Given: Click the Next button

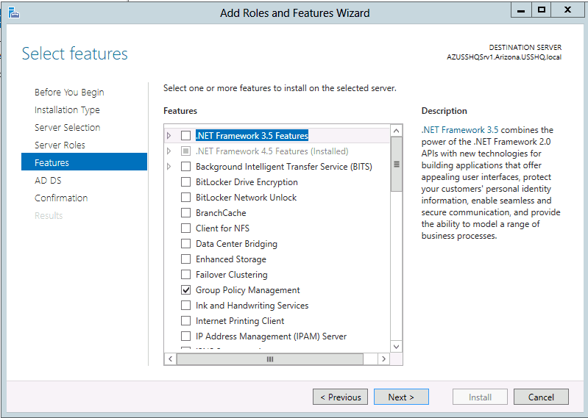Looking at the screenshot, I should [401, 397].
